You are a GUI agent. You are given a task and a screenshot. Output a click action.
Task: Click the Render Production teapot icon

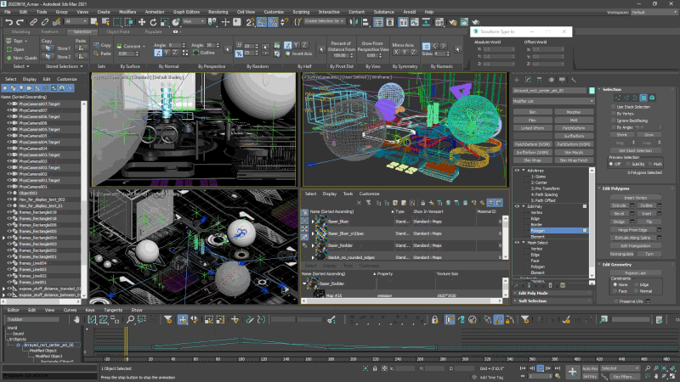(476, 22)
